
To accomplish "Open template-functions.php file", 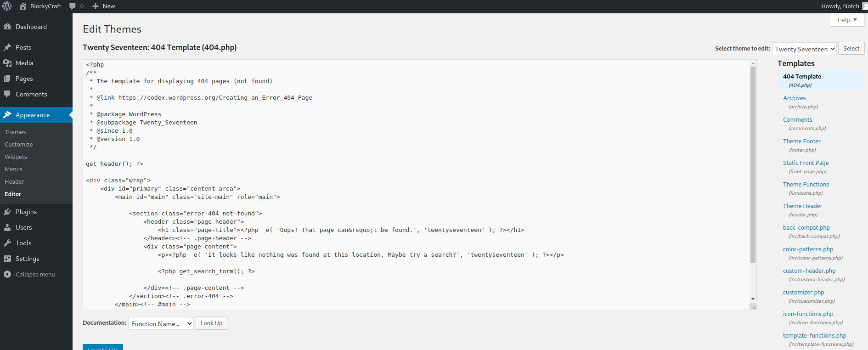I will (814, 335).
